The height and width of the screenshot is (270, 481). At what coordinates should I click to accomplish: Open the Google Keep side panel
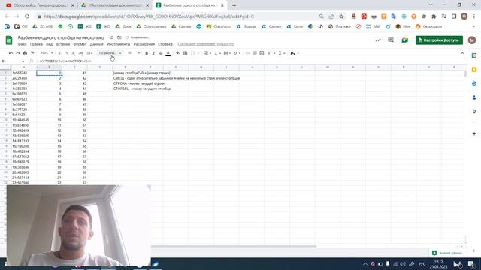point(474,70)
